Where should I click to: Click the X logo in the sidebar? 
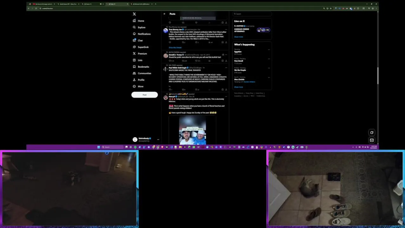(x=134, y=14)
